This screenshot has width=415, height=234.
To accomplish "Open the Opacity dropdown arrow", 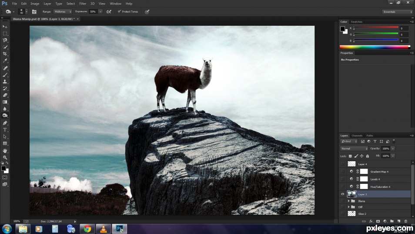I will tap(393, 149).
